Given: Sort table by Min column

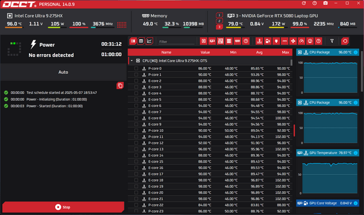Looking at the screenshot, I should click(x=233, y=52).
